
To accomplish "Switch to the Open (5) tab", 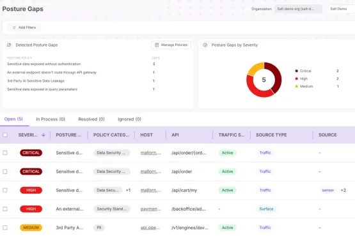I will coord(13,119).
